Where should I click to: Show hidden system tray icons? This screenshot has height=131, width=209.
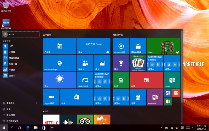(x=161, y=128)
